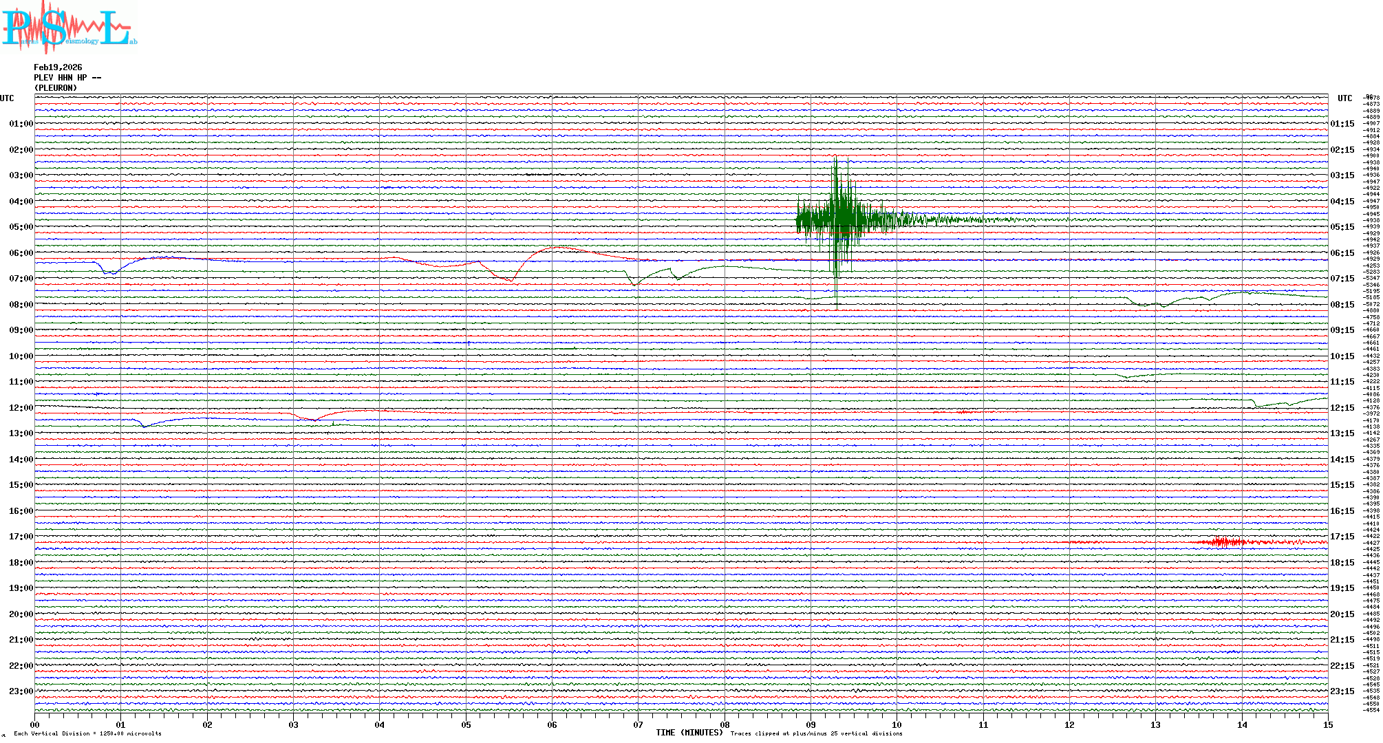Click the top-left UTC label
This screenshot has width=1383, height=743.
tap(7, 98)
